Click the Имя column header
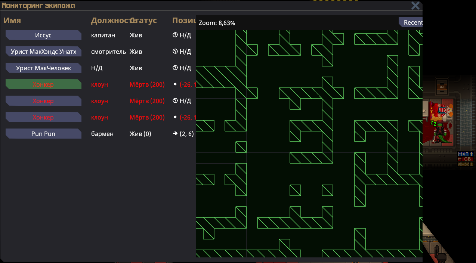Screen dimensions: 476x263 click(12, 21)
